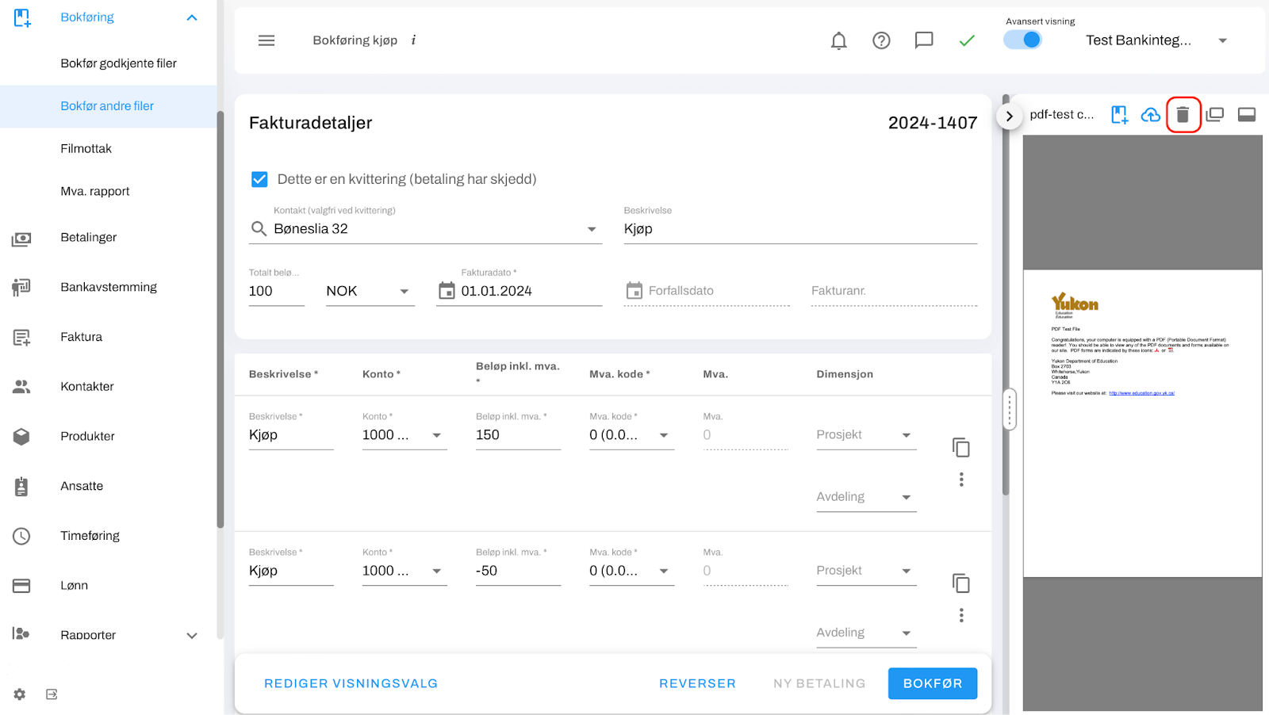Open the Fakturadato calendar icon
The height and width of the screenshot is (715, 1269).
pyautogui.click(x=447, y=291)
